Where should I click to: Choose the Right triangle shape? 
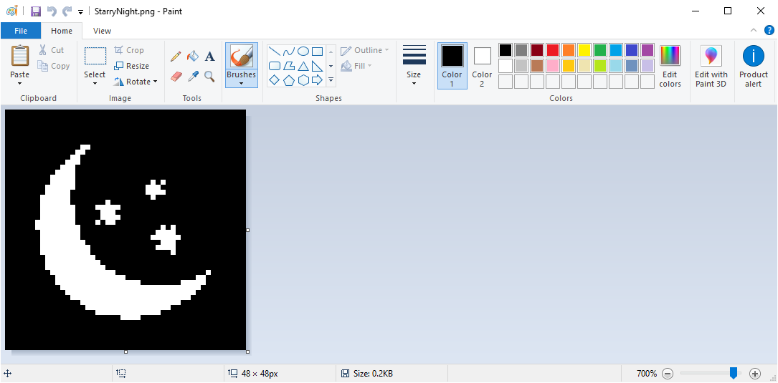click(318, 66)
